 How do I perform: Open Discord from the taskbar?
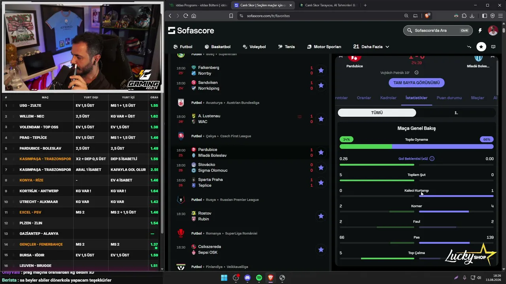click(247, 278)
